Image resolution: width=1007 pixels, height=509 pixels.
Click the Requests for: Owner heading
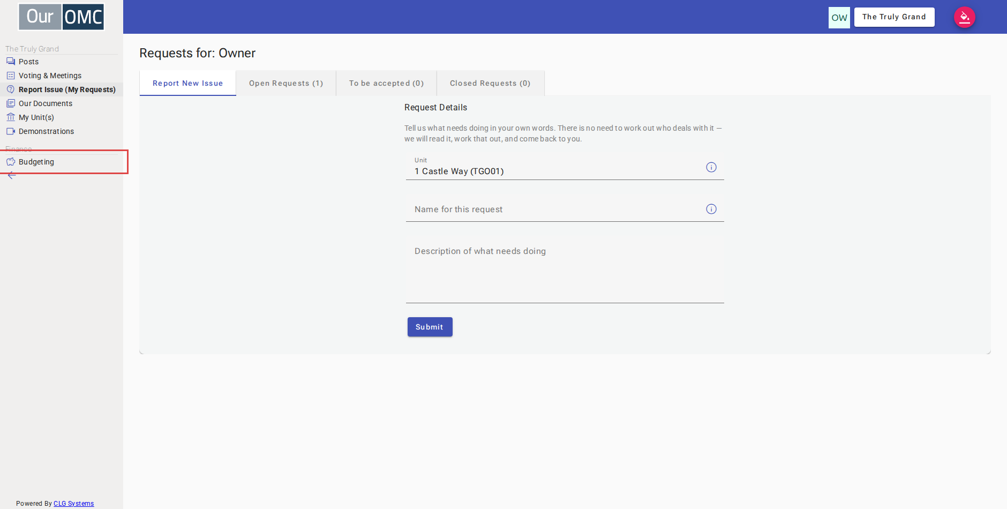(x=198, y=53)
